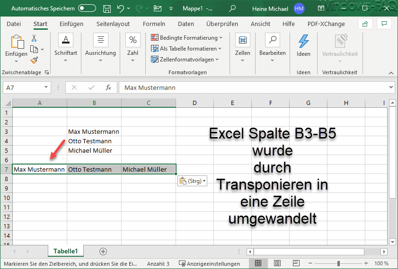This screenshot has width=398, height=269.
Task: Select column D header
Action: [x=195, y=103]
